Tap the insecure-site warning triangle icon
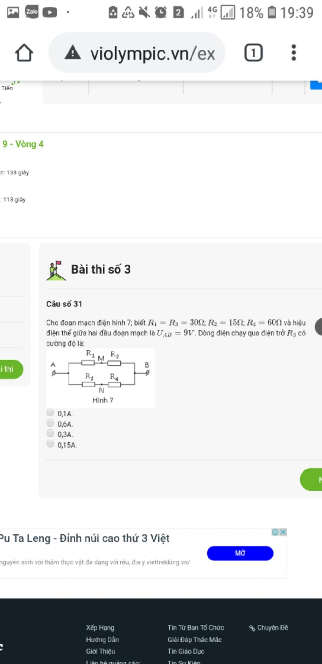The height and width of the screenshot is (664, 322). coord(73,53)
